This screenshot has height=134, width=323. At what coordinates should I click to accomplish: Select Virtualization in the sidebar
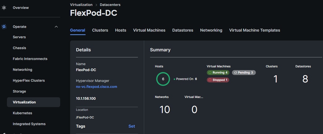(x=34, y=102)
